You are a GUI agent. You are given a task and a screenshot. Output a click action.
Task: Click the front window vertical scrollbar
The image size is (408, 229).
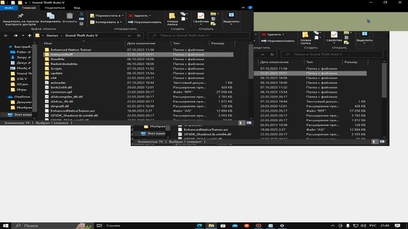coord(251,62)
